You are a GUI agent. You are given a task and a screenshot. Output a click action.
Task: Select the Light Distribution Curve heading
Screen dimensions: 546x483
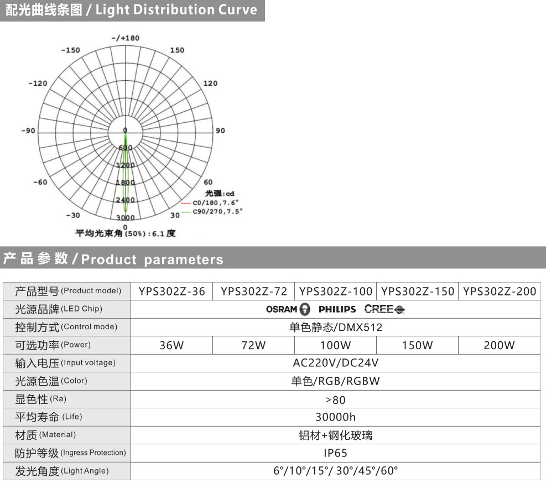coord(132,10)
